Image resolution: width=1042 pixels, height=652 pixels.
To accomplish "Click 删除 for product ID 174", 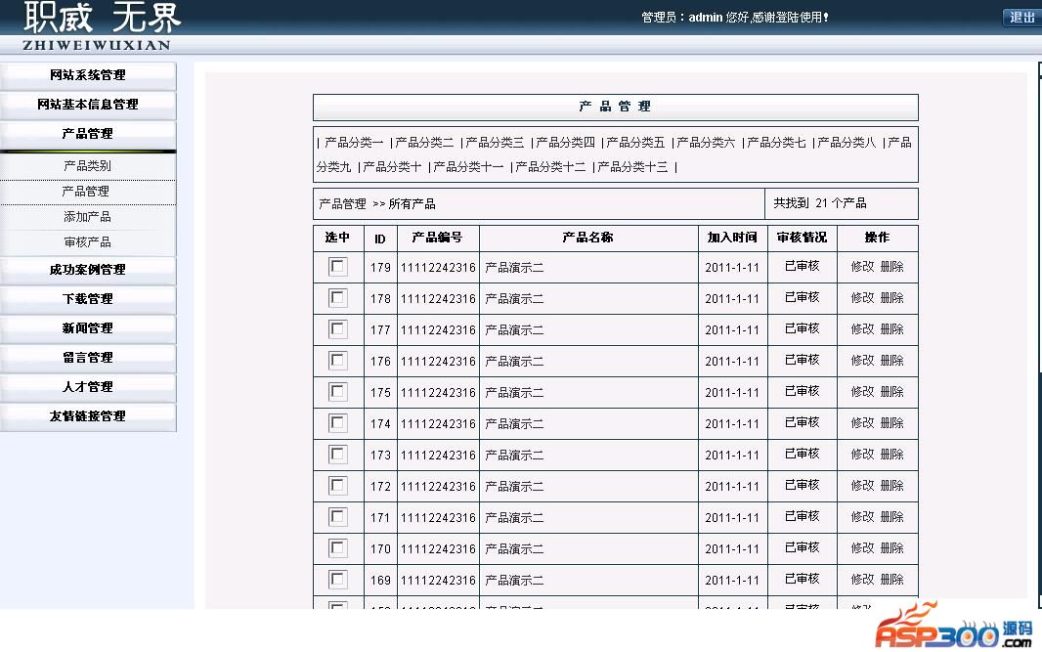I will tap(891, 422).
